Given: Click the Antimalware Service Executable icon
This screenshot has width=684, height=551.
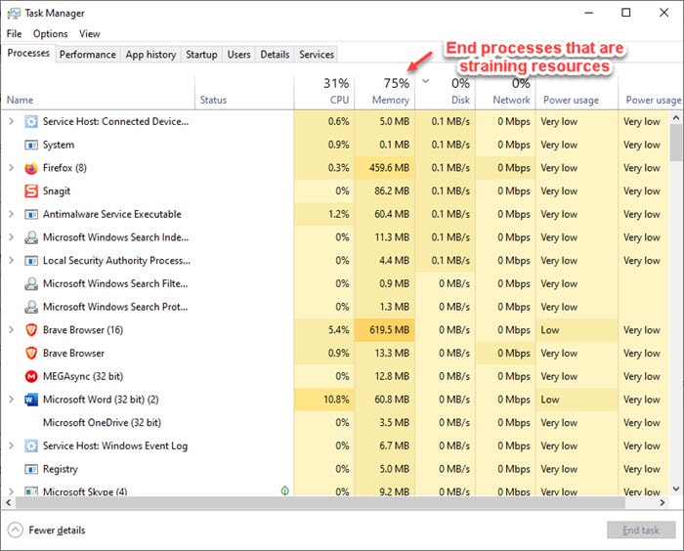Looking at the screenshot, I should click(x=31, y=214).
